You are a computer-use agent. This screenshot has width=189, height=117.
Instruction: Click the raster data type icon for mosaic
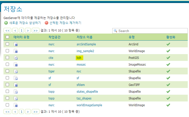click(x=16, y=64)
